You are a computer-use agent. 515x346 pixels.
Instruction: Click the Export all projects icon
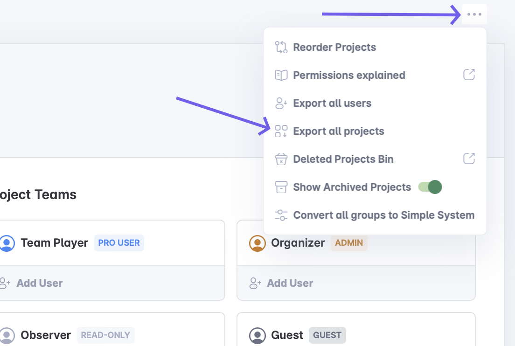point(281,131)
